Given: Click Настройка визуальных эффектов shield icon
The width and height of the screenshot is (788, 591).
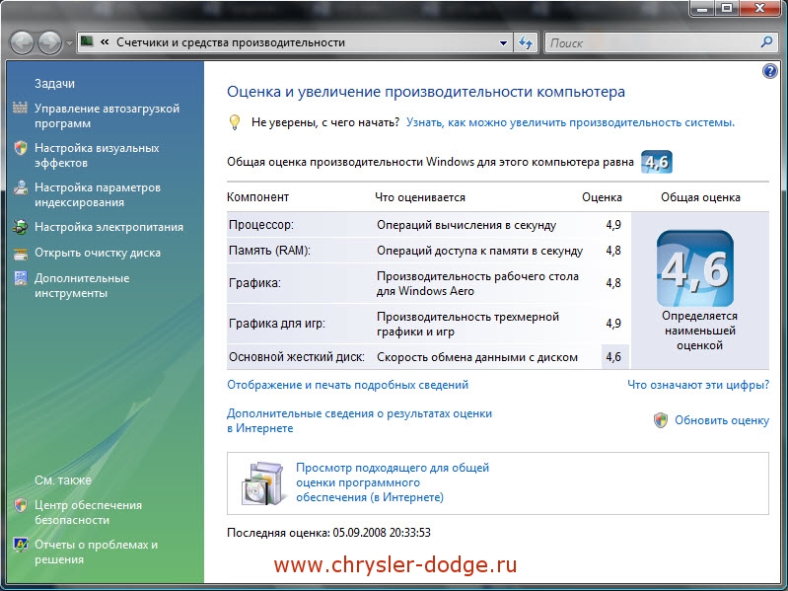Looking at the screenshot, I should click(21, 148).
